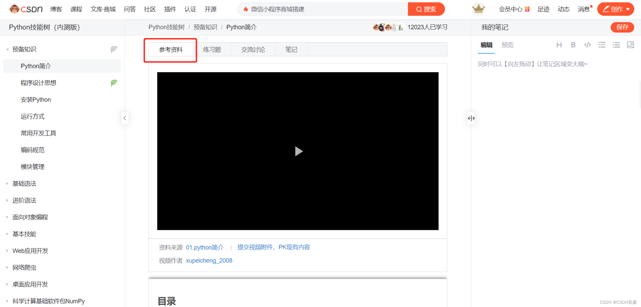This screenshot has width=641, height=307.
Task: Open the 创作 dropdown button
Action: point(616,9)
